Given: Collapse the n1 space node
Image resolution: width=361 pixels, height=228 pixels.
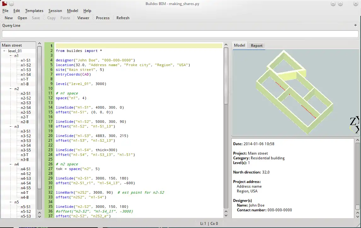Looking at the screenshot, I should [11, 56].
